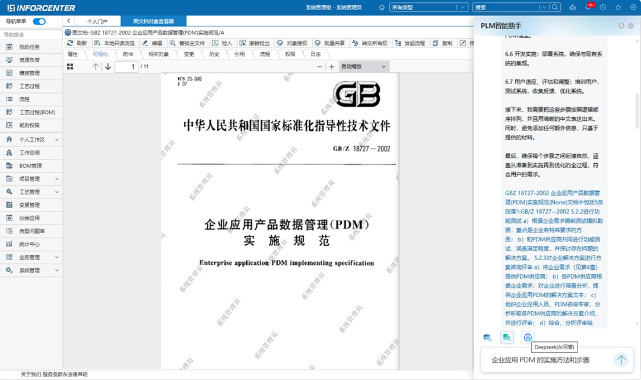This screenshot has width=641, height=380.
Task: Click the Deepseek AI Q&A icon
Action: (x=527, y=337)
